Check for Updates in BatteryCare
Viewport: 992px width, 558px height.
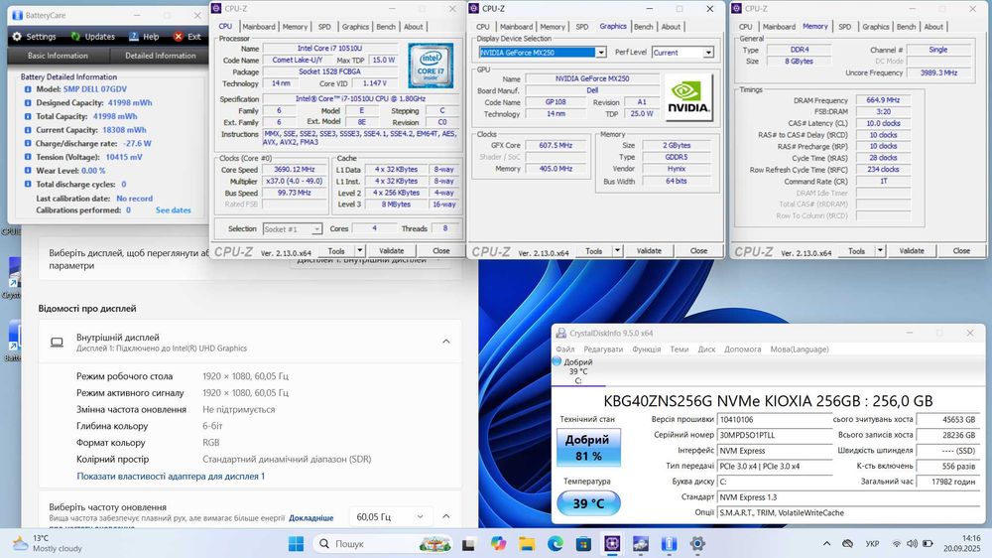(x=92, y=37)
